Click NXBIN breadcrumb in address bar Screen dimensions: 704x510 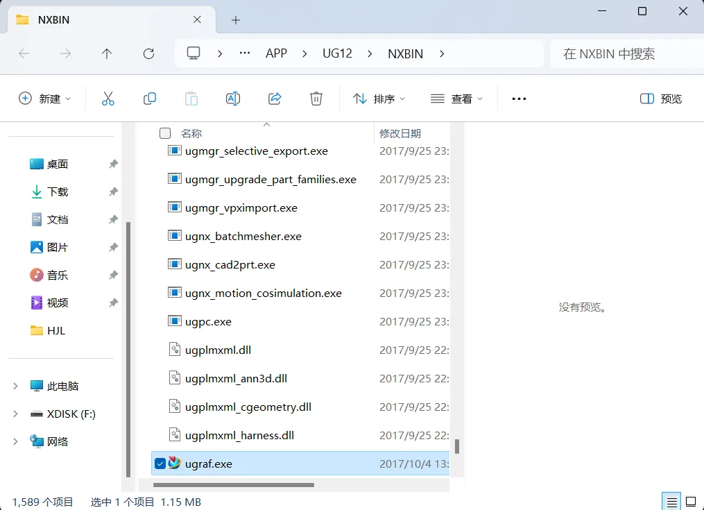(406, 53)
